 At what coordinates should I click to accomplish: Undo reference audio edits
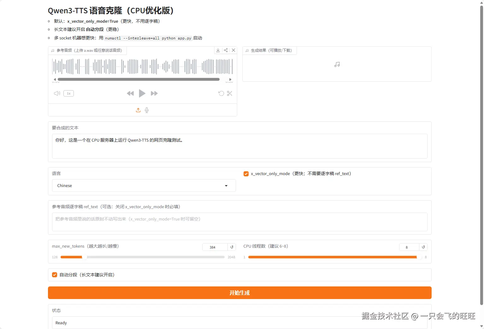coord(221,93)
